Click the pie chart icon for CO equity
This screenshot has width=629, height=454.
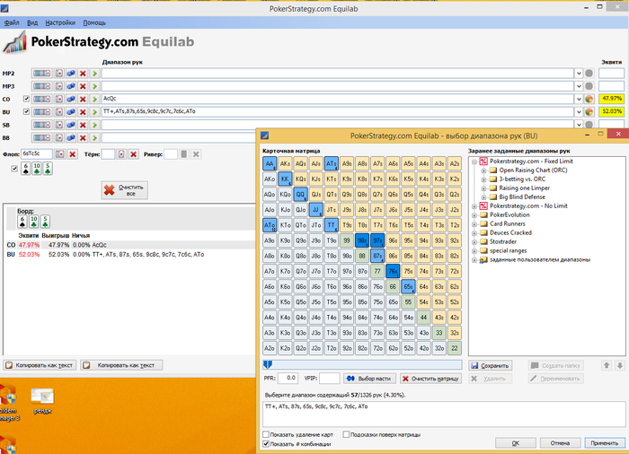589,99
